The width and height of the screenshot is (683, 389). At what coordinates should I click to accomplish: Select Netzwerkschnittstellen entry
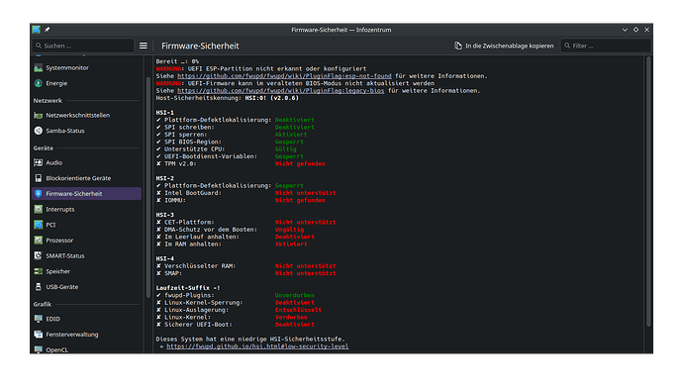click(86, 116)
